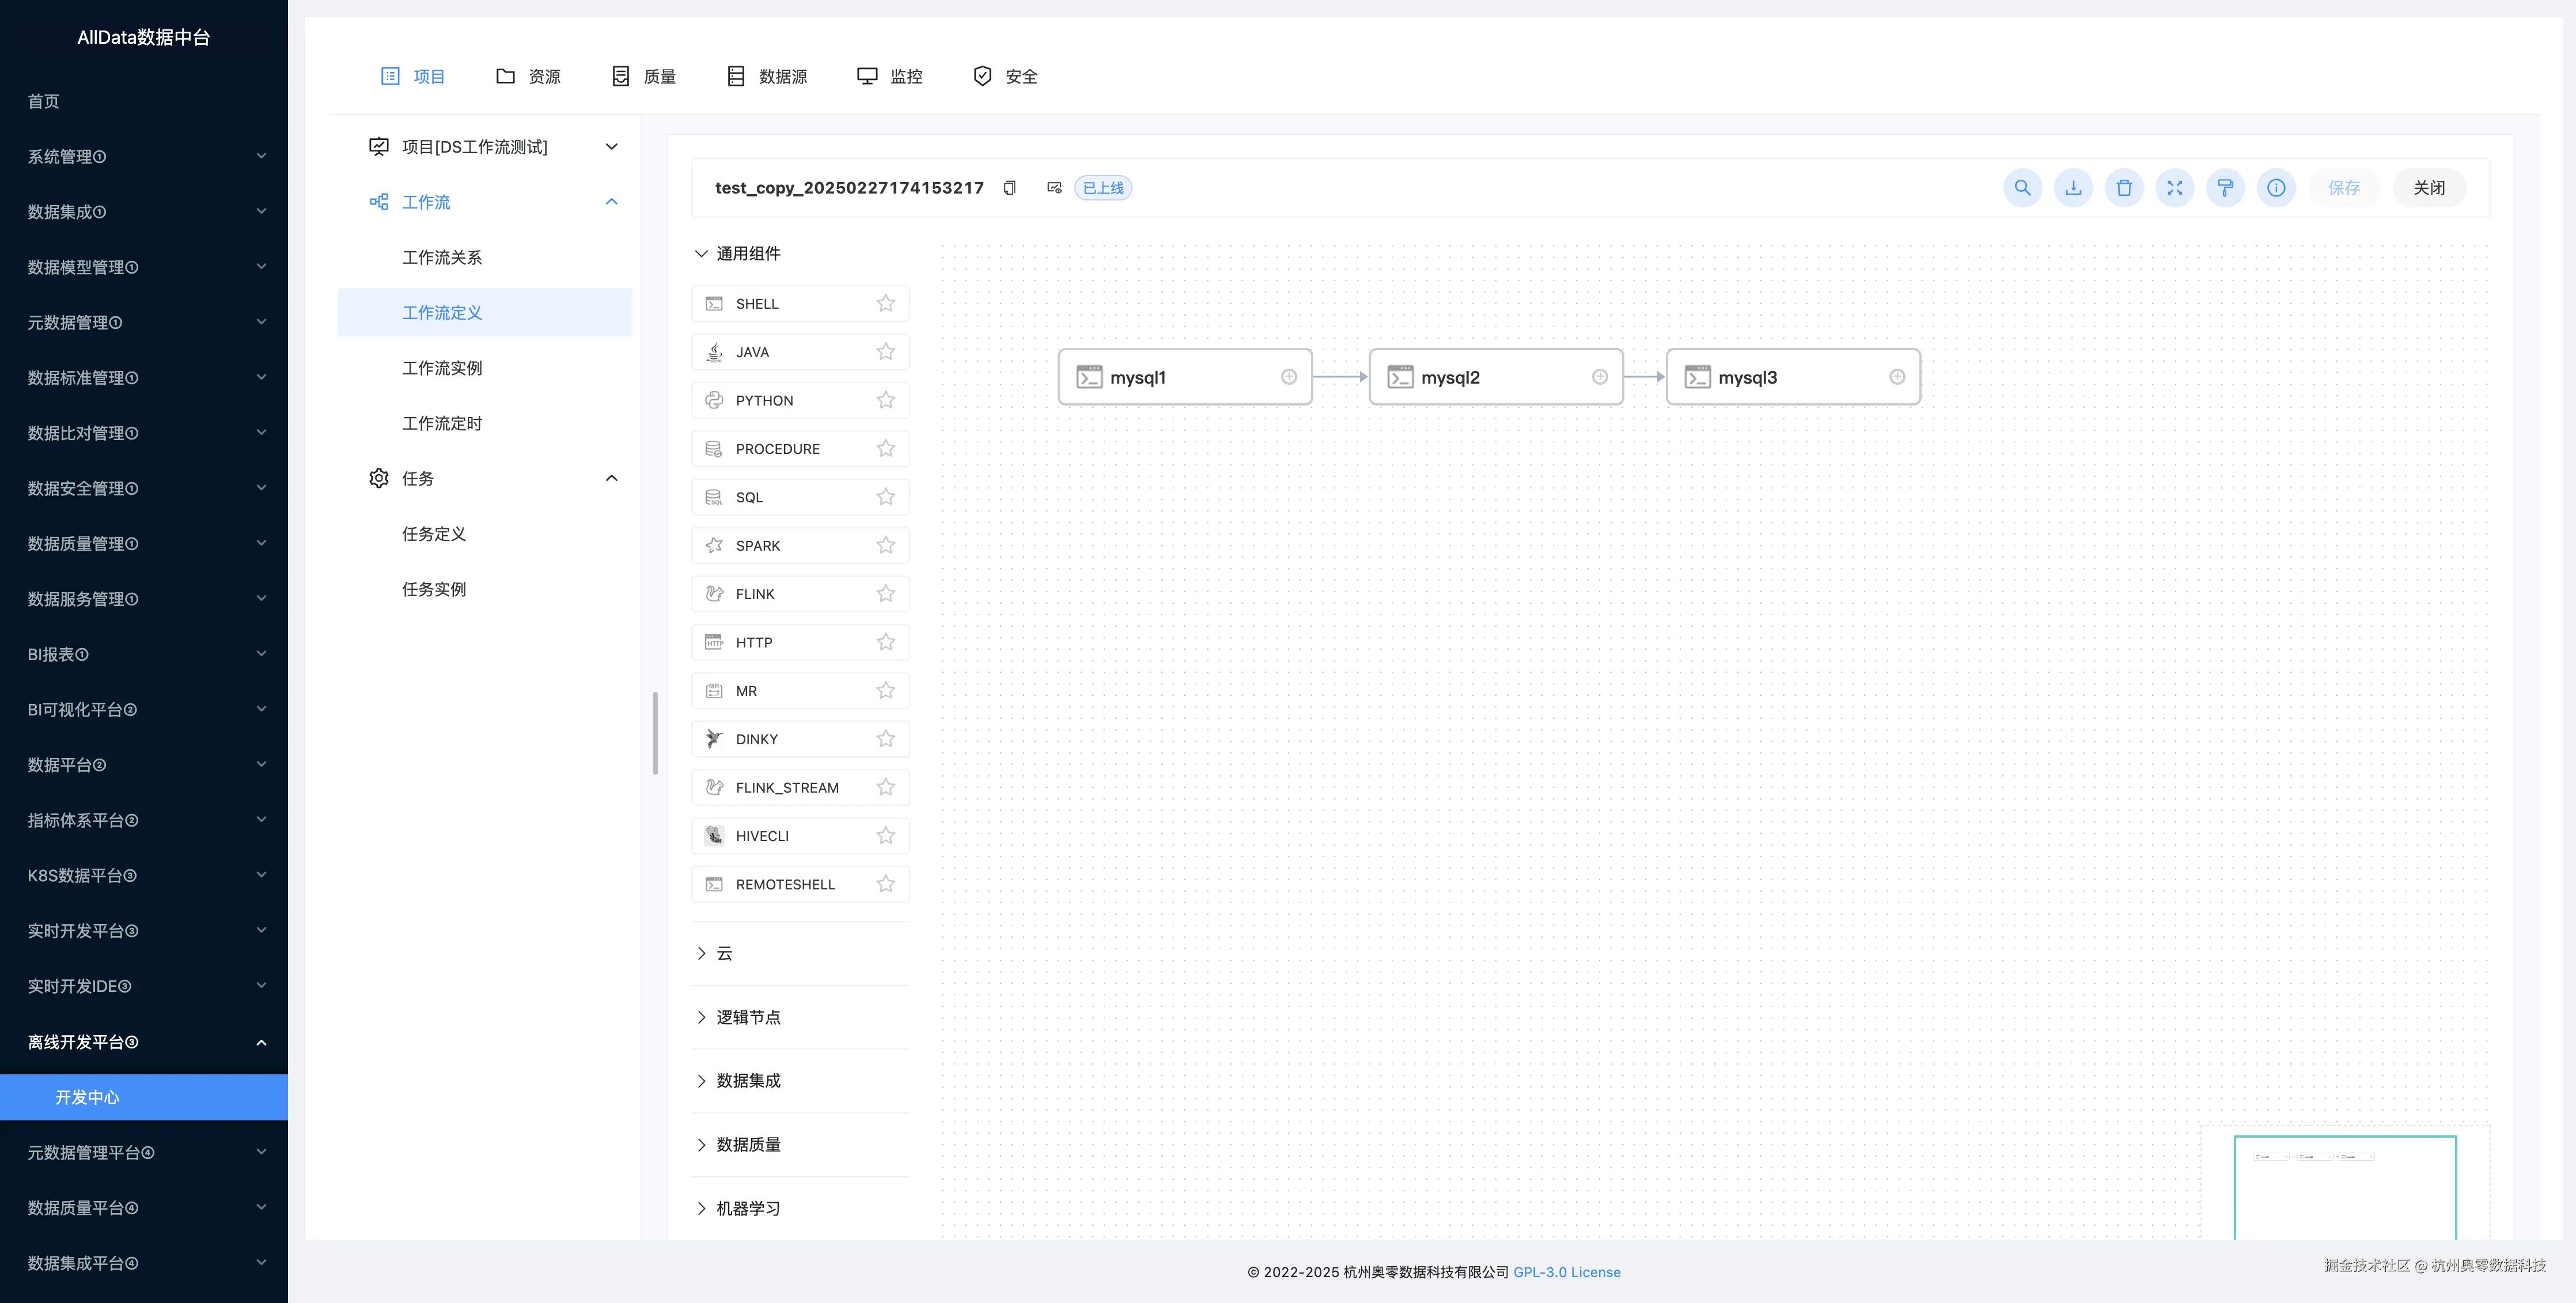Viewport: 2576px width, 1303px height.
Task: Click the search icon in workflow toolbar
Action: pyautogui.click(x=2022, y=188)
